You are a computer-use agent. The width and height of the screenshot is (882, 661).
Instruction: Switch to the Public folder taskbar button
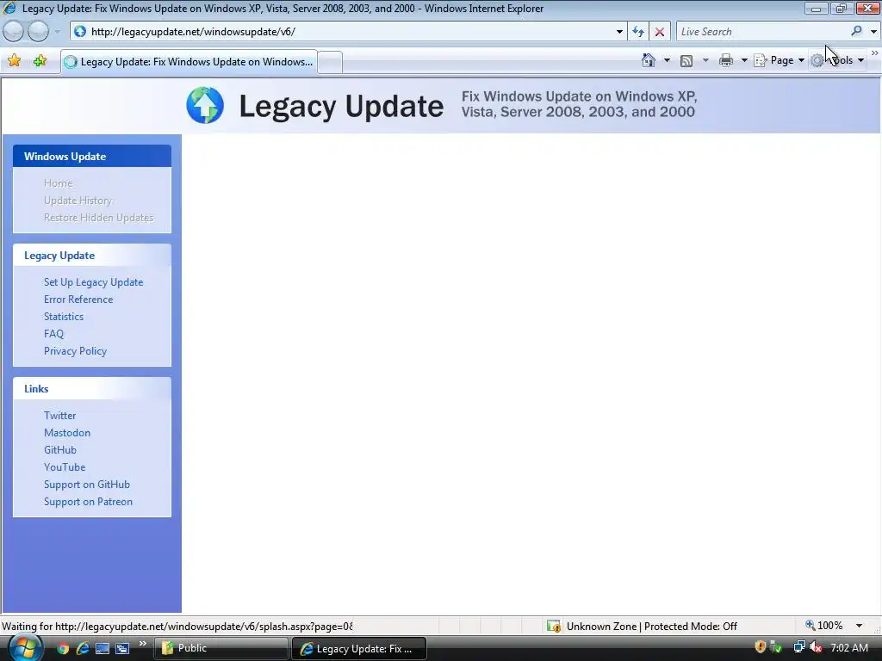(x=220, y=648)
